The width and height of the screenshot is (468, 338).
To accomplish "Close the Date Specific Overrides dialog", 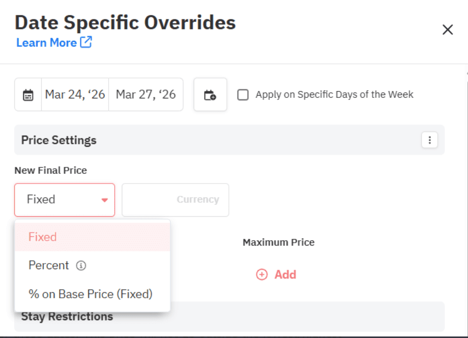I will click(x=447, y=30).
